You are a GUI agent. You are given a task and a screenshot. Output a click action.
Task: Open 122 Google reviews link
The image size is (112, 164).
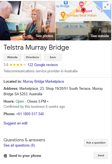click(43, 65)
